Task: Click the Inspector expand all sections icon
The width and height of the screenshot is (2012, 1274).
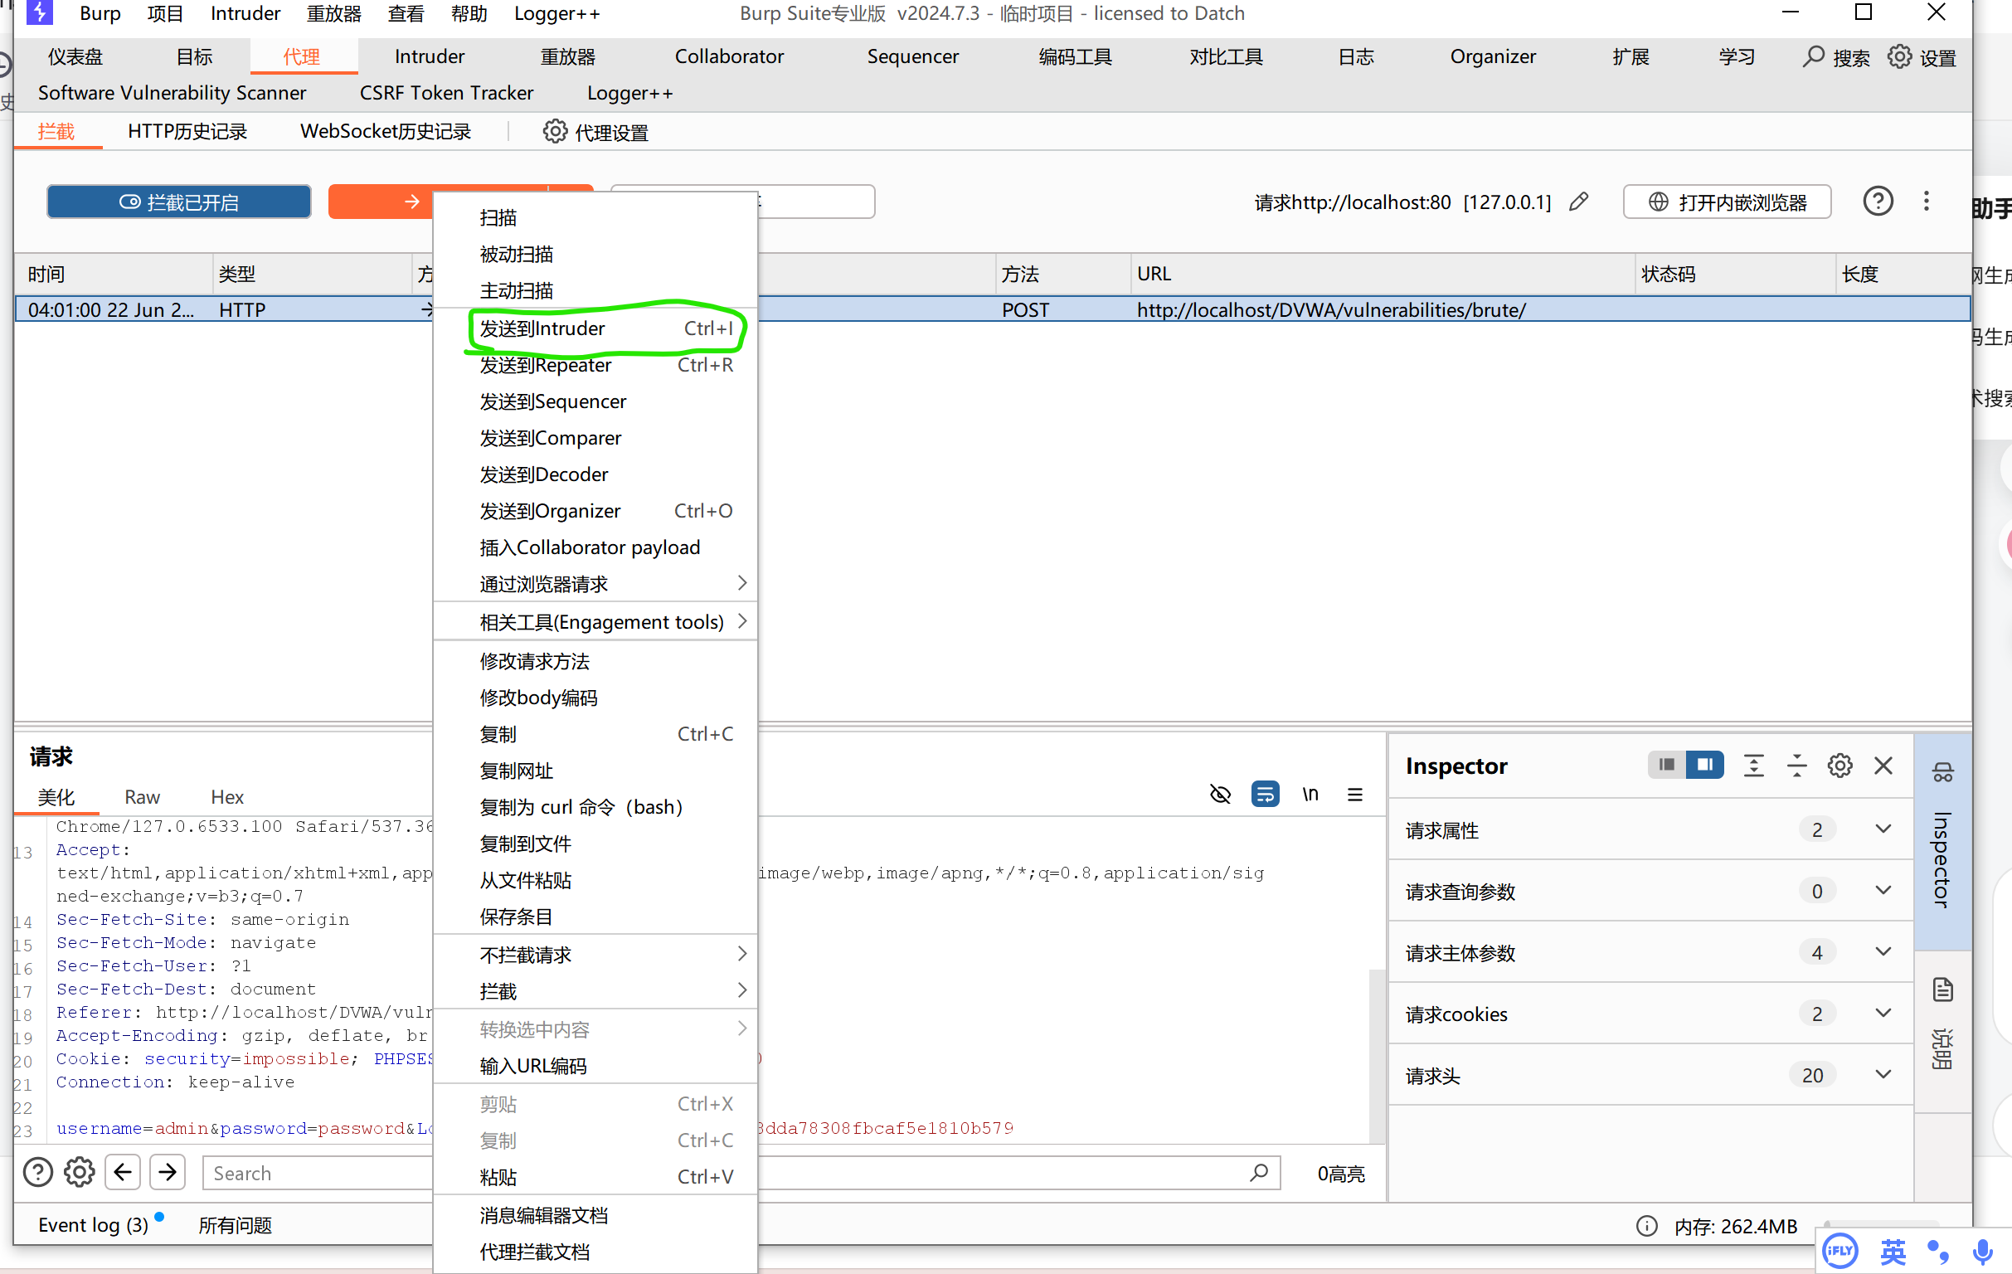Action: (x=1754, y=766)
